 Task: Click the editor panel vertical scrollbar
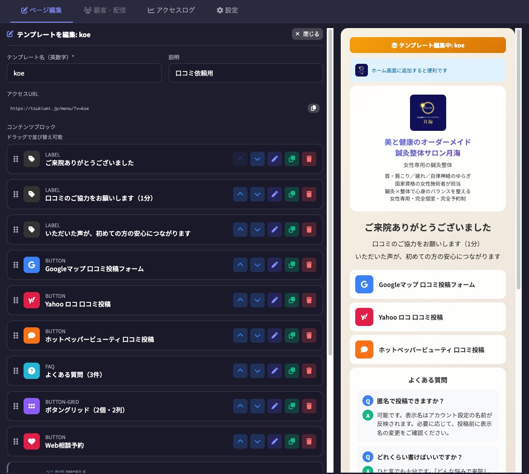[x=330, y=192]
